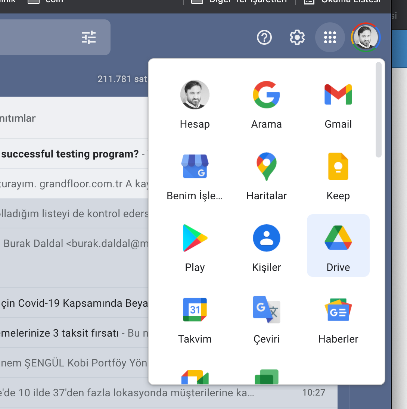Open the Hesap account app
Viewport: 407px width, 409px height.
pos(195,104)
